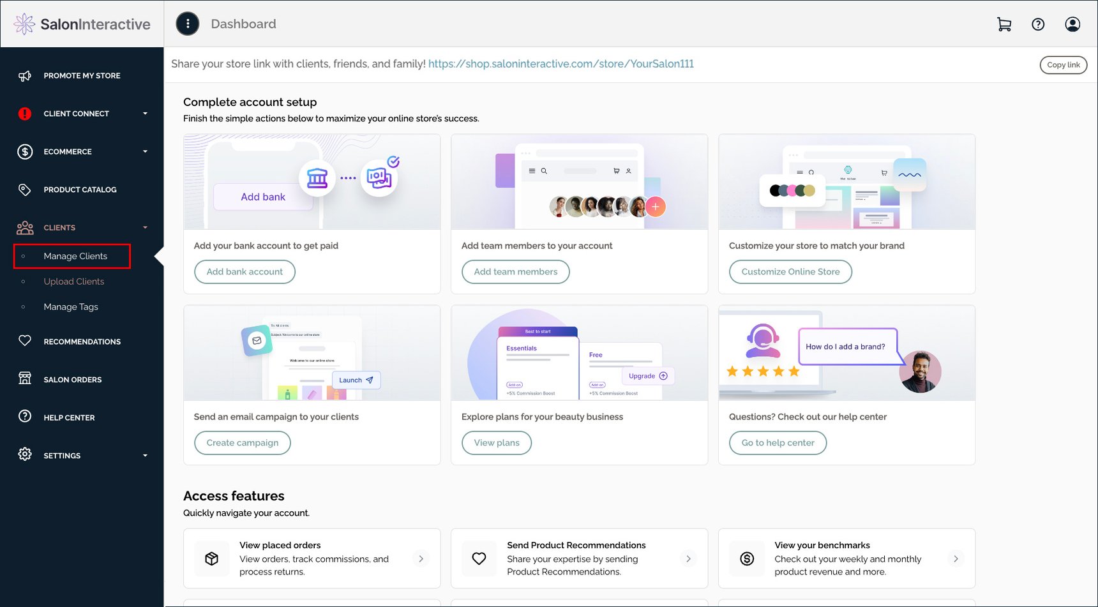Click the Product Catalog tag icon

coord(25,190)
